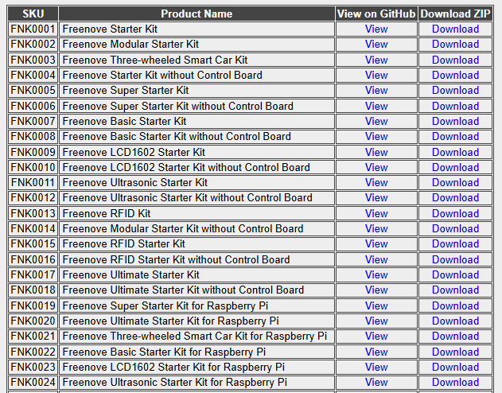Screen dimensions: 502x393
Task: View Freenove Three-wheeled Smart Car Kit on GitHub
Action: (376, 60)
